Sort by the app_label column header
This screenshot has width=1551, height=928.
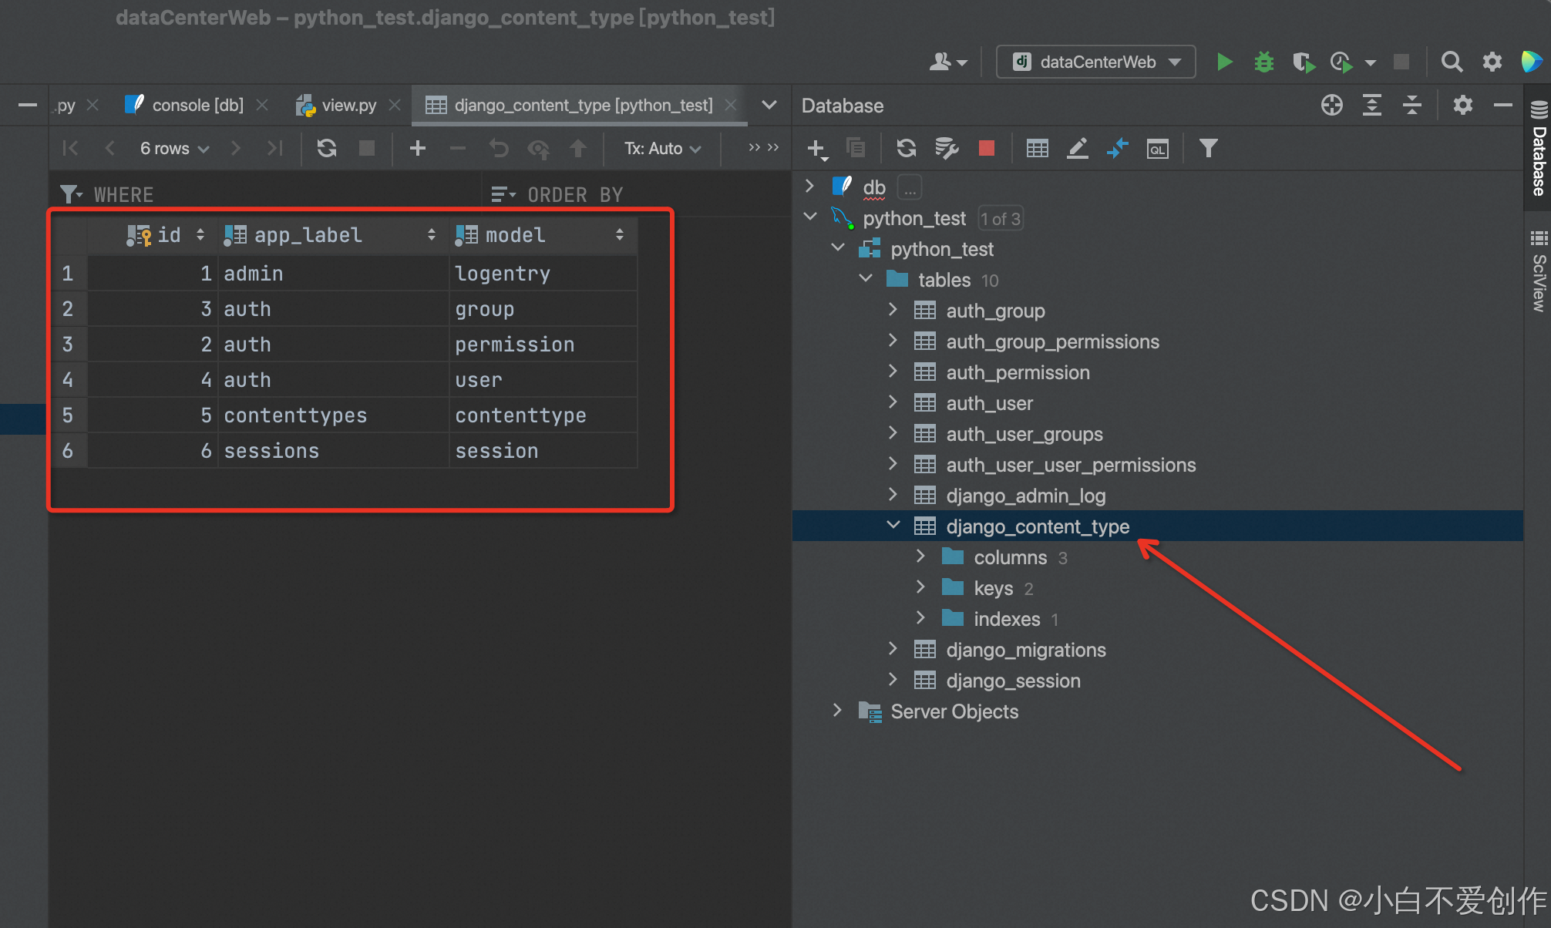pyautogui.click(x=308, y=235)
